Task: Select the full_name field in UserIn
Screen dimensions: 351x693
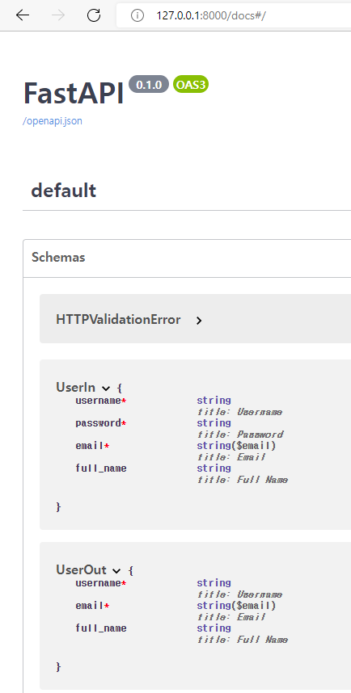Action: pos(101,468)
